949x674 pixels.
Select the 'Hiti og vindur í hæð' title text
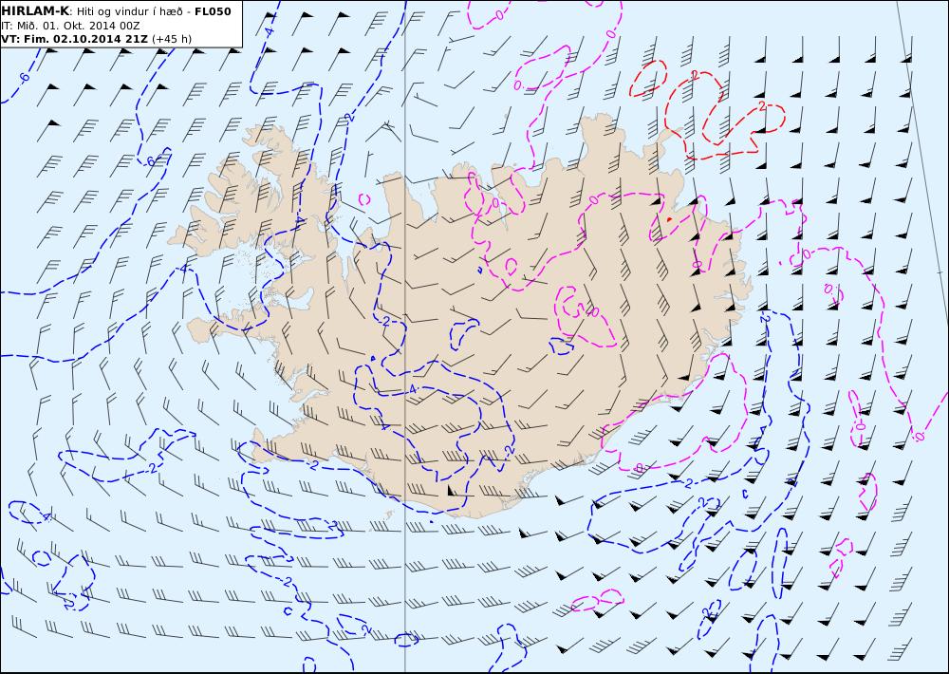[x=129, y=11]
